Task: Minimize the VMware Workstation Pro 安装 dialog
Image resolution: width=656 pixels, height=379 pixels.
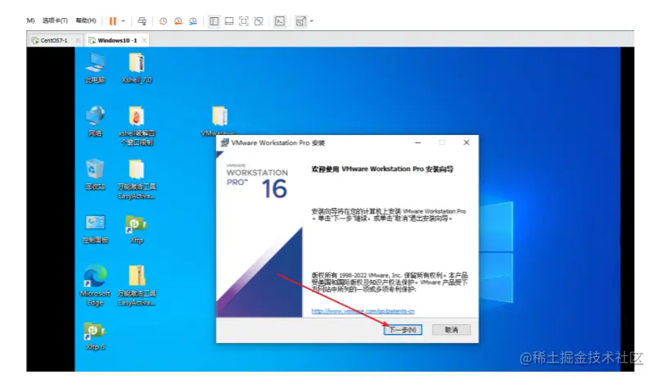Action: coord(417,142)
